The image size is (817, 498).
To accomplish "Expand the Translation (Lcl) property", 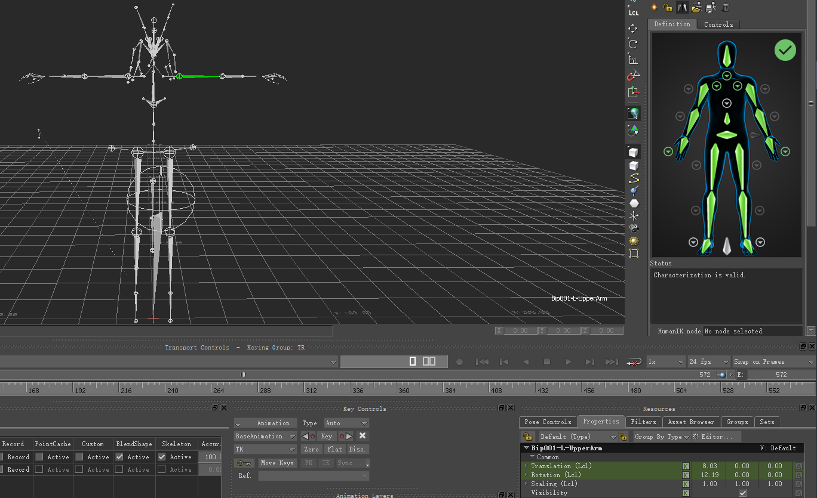I will [x=526, y=466].
